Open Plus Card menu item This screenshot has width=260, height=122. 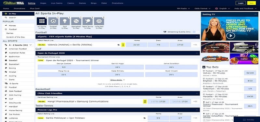pyautogui.click(x=35, y=8)
